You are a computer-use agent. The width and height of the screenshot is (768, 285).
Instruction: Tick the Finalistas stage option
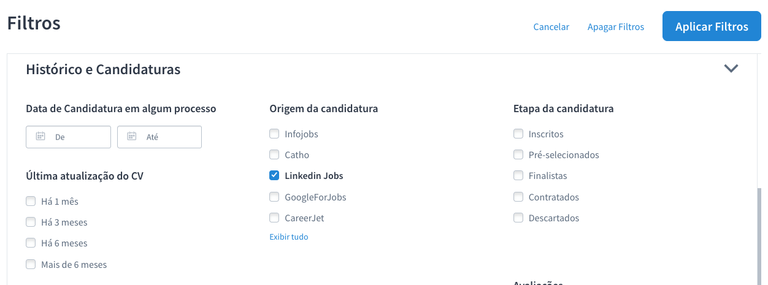tap(518, 176)
